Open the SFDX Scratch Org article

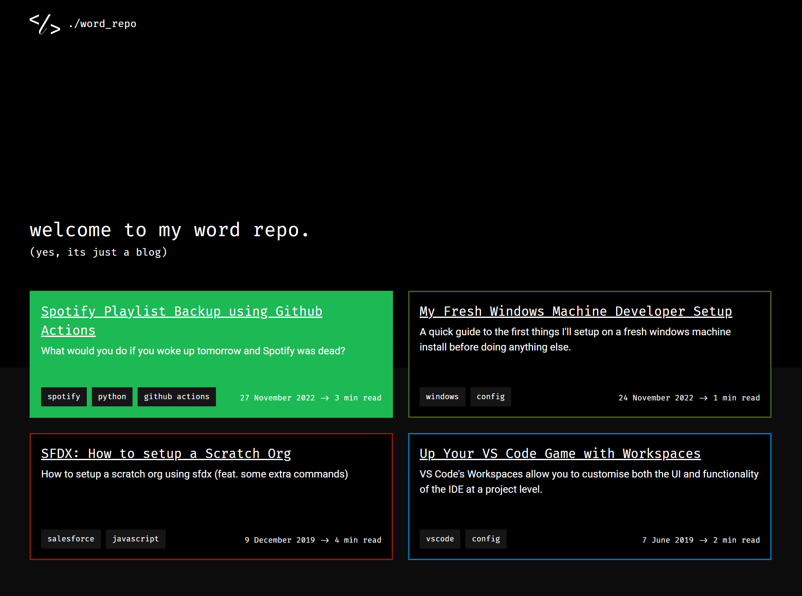[166, 453]
